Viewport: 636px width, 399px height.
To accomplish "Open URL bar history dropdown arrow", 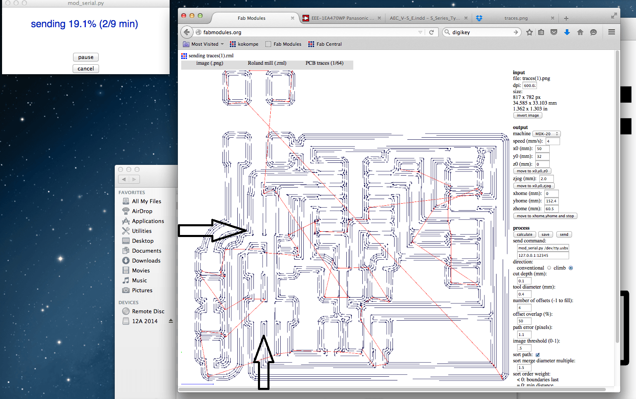I will click(420, 32).
